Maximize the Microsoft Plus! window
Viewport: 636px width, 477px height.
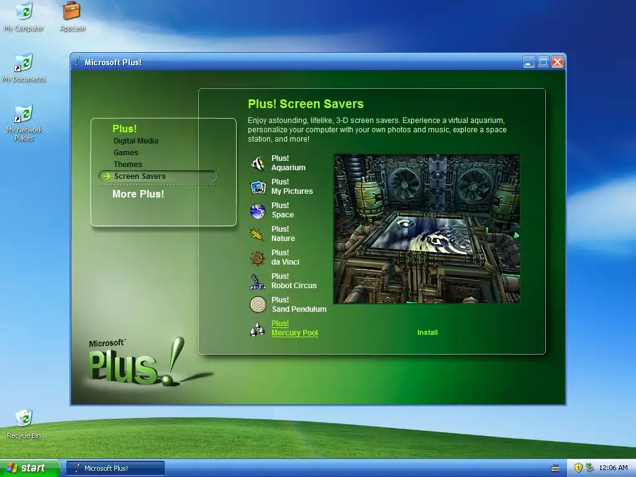pos(543,62)
